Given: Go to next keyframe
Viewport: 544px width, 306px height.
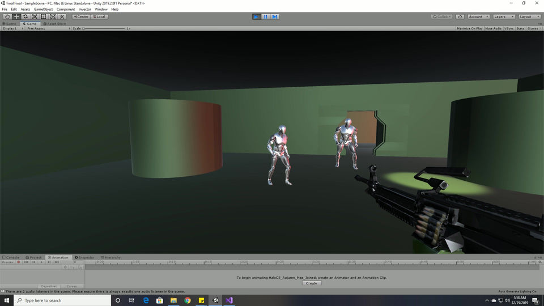Looking at the screenshot, I should [49, 262].
